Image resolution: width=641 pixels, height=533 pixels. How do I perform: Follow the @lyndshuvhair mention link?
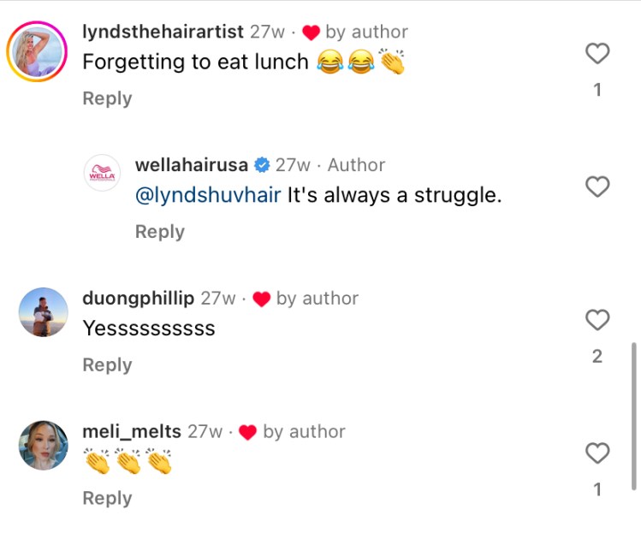(208, 195)
